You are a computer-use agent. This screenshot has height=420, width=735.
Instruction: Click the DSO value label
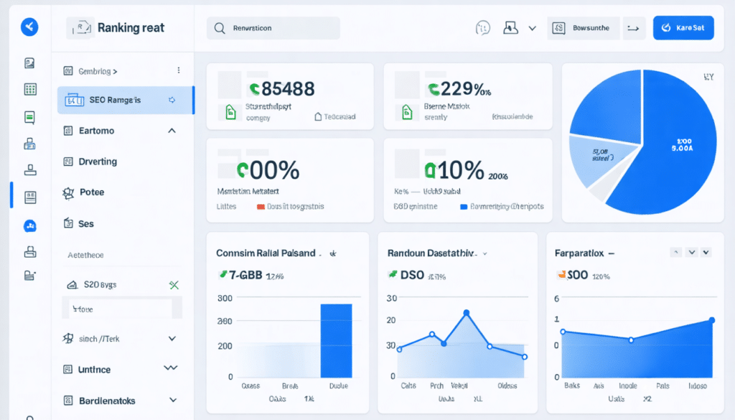(x=412, y=275)
